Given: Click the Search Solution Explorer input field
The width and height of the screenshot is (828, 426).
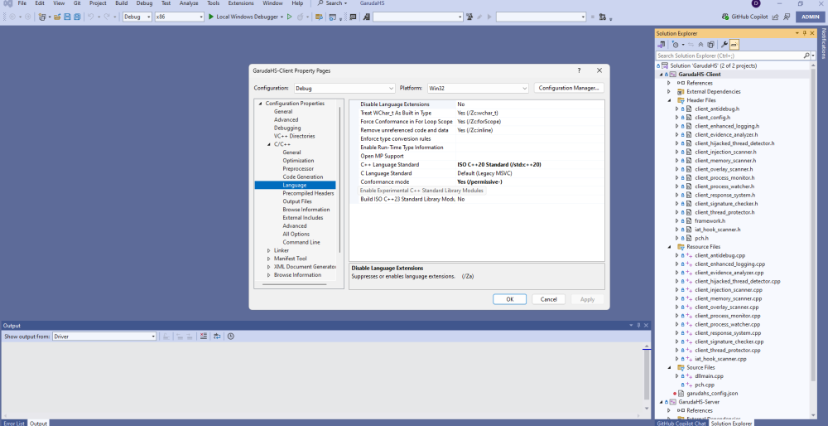Looking at the screenshot, I should pos(729,56).
